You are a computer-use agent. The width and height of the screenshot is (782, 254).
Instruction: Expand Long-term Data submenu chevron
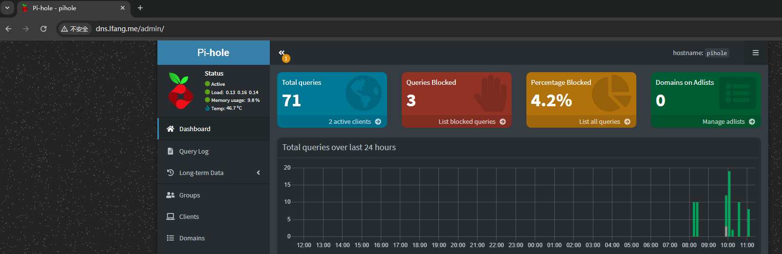coord(259,173)
